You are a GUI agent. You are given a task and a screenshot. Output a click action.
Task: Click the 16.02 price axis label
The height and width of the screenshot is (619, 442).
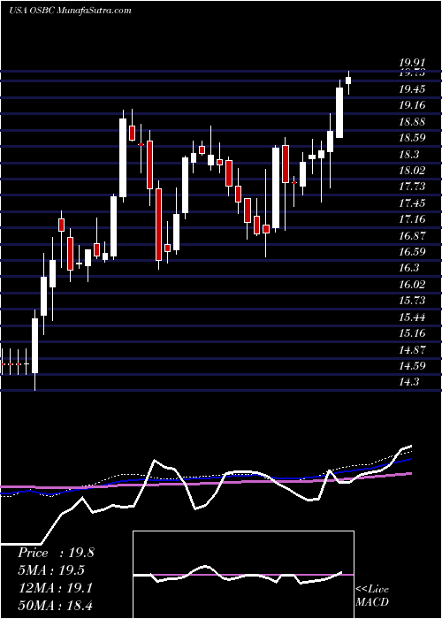pos(412,285)
